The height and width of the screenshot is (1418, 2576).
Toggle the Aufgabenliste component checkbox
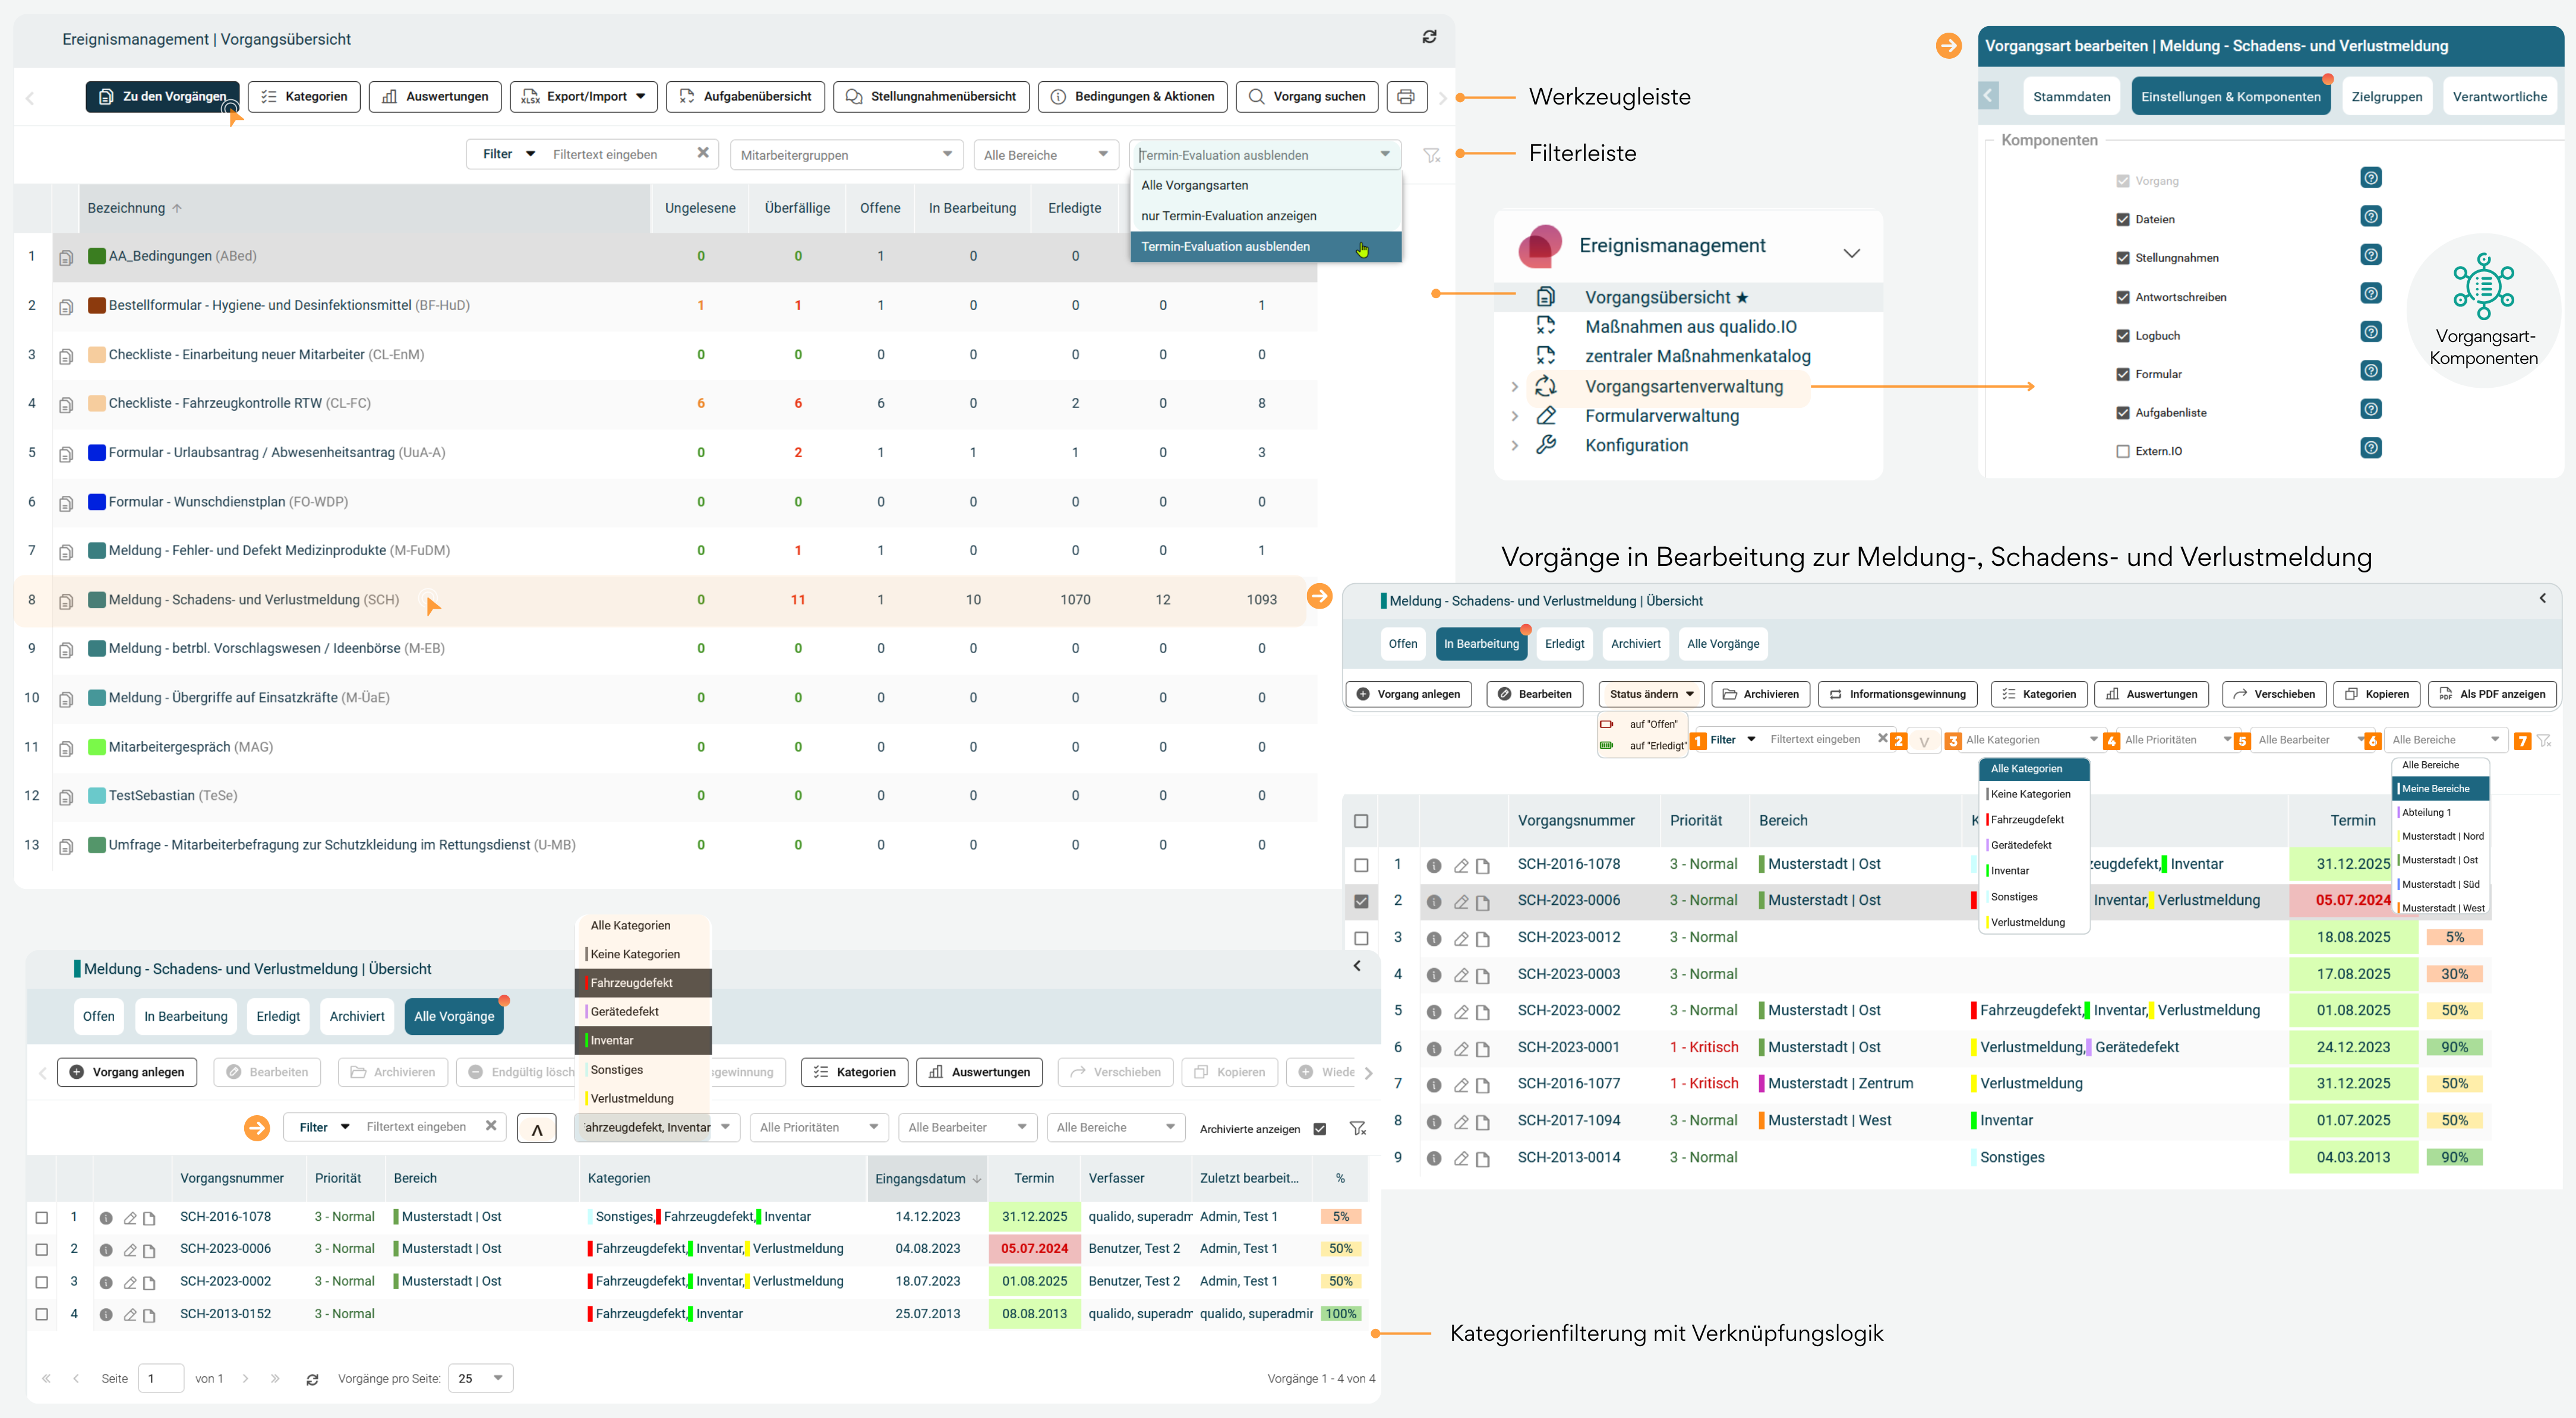click(x=2123, y=413)
